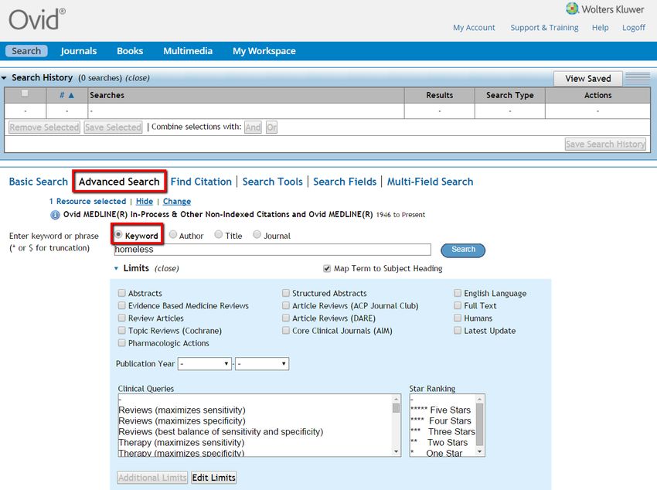
Task: Tick the Full Text checkbox
Action: [x=458, y=305]
